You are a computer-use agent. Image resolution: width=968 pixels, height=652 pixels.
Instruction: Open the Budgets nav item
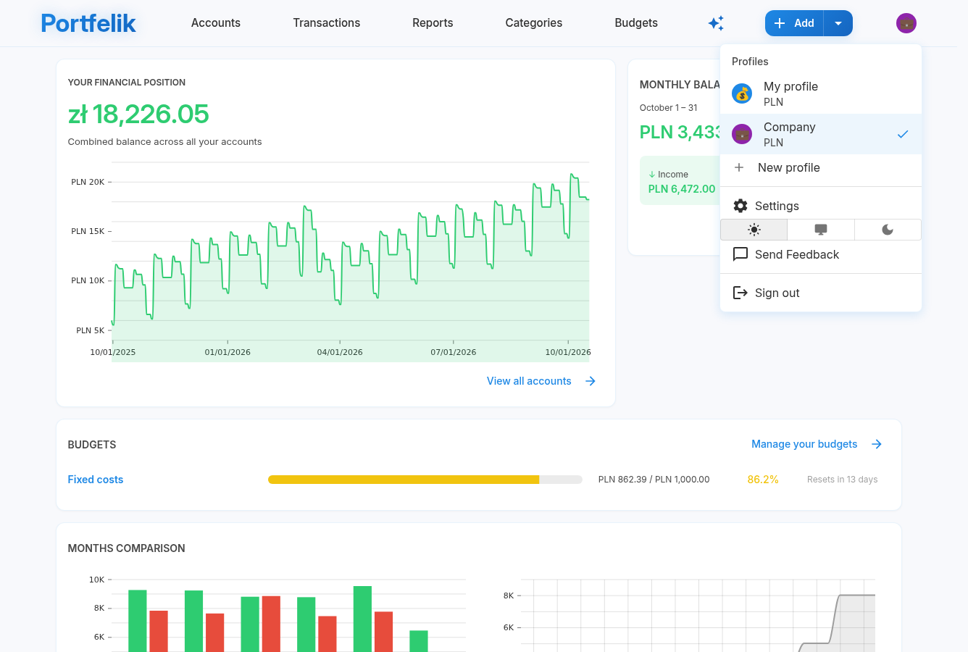click(x=636, y=23)
